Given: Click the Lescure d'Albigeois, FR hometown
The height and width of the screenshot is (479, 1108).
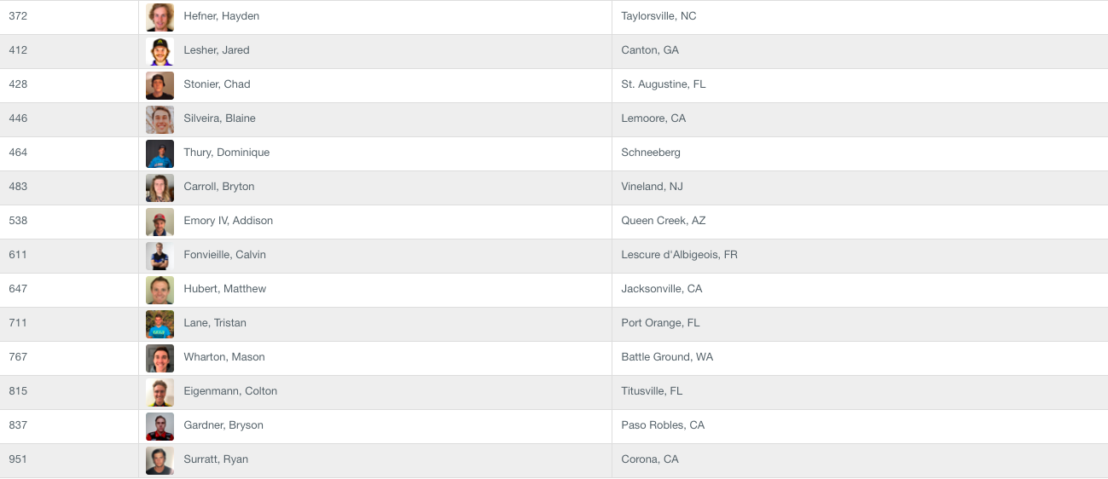Looking at the screenshot, I should 680,255.
